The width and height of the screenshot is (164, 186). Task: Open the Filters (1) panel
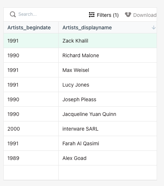coord(104,15)
